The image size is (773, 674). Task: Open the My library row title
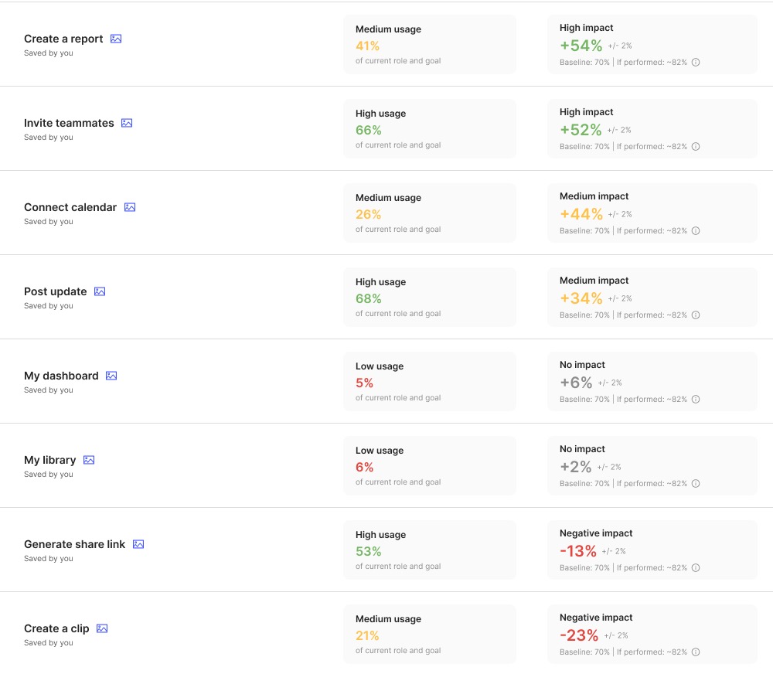coord(49,460)
